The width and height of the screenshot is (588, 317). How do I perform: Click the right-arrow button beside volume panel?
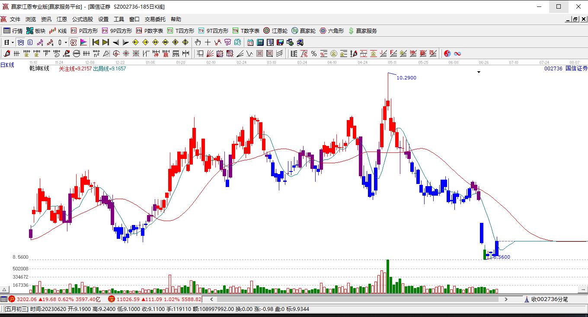584,289
